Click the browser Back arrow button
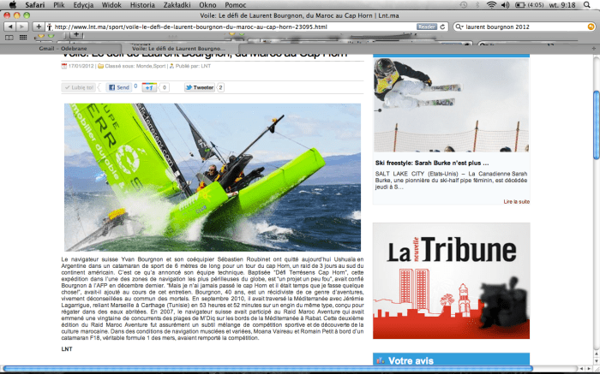 10,27
